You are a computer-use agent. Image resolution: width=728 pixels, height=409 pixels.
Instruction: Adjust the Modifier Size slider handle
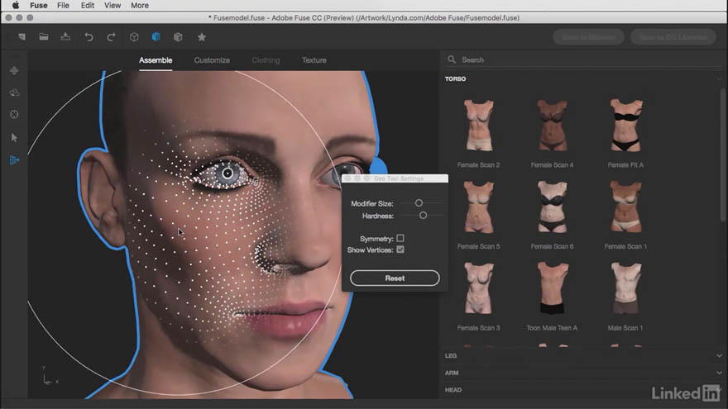tap(419, 203)
